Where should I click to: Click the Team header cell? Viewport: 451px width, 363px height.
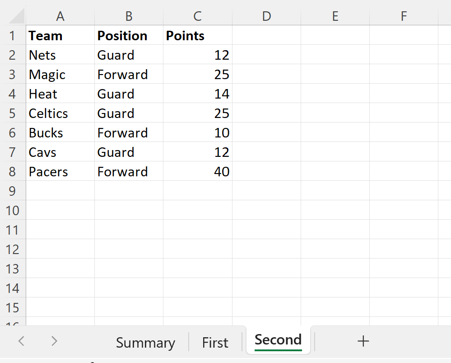(60, 36)
